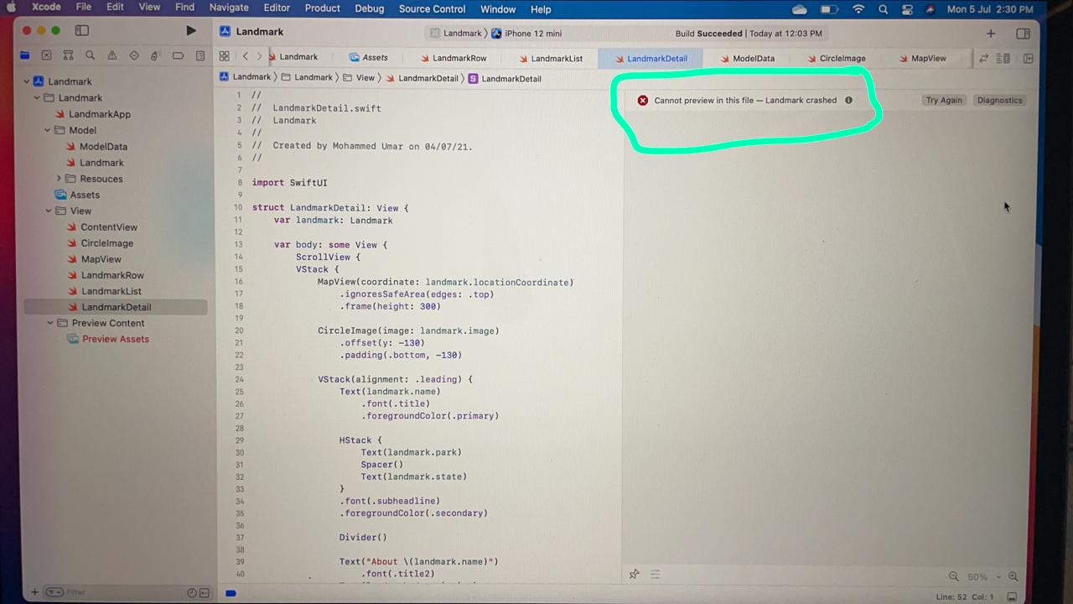Go forward in editor history
Screen dimensions: 1073x604
(259, 57)
